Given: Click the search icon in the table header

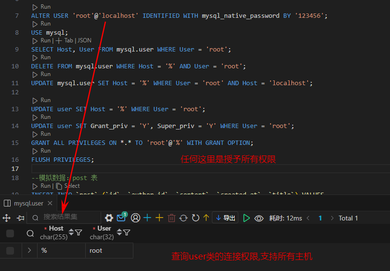Looking at the screenshot, I should point(30,233).
